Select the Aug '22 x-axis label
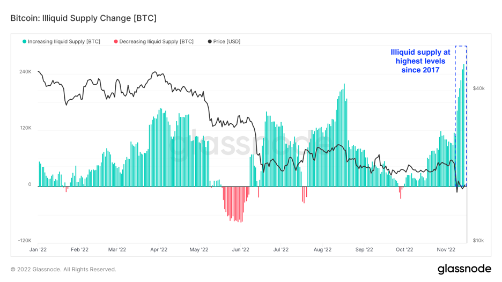This screenshot has height=282, width=502. tap(322, 249)
